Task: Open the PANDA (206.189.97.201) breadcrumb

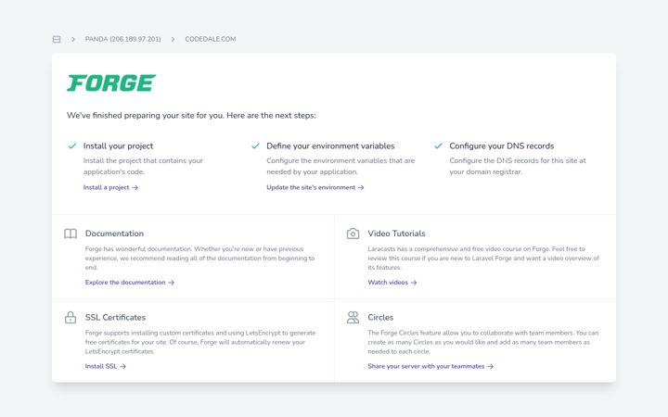Action: (x=122, y=39)
